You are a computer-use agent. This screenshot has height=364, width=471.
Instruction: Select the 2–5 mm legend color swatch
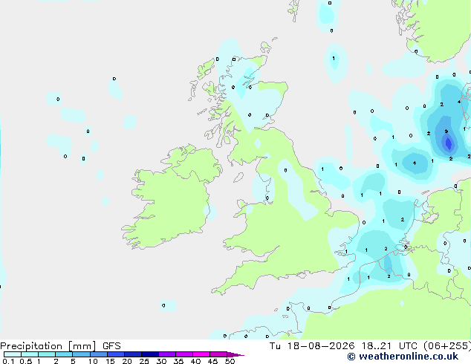[x=64, y=354]
